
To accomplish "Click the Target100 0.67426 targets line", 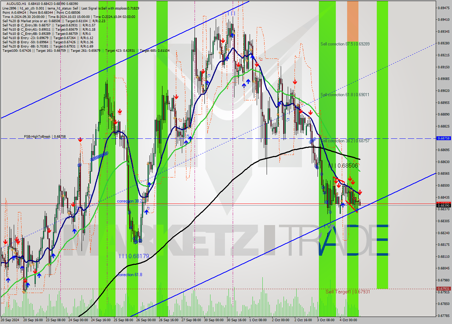I will click(x=86, y=50).
